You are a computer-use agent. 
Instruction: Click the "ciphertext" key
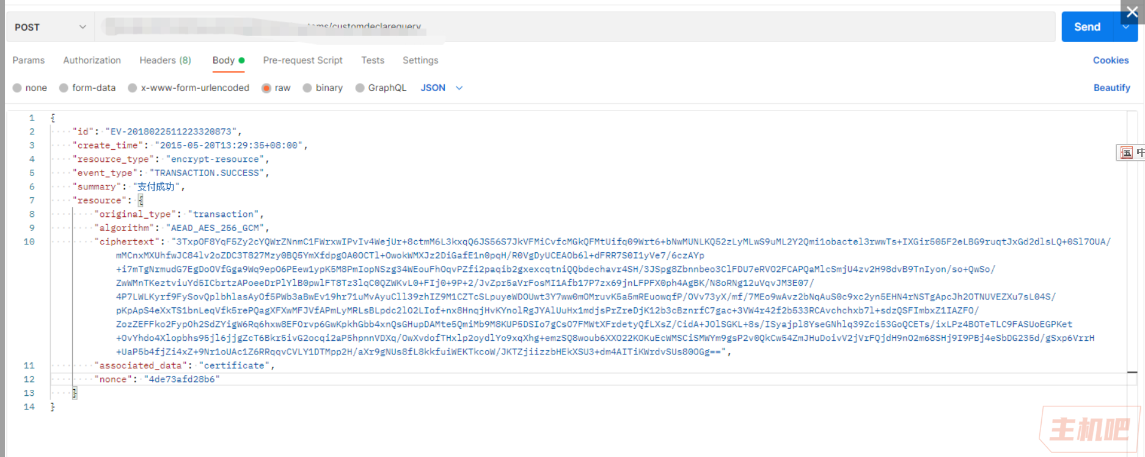pos(126,241)
